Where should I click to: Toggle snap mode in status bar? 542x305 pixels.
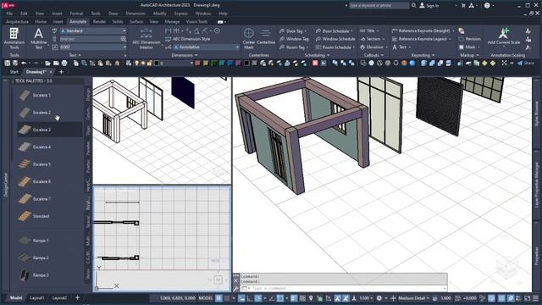pos(227,298)
